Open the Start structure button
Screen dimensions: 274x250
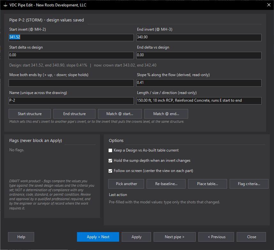30,114
